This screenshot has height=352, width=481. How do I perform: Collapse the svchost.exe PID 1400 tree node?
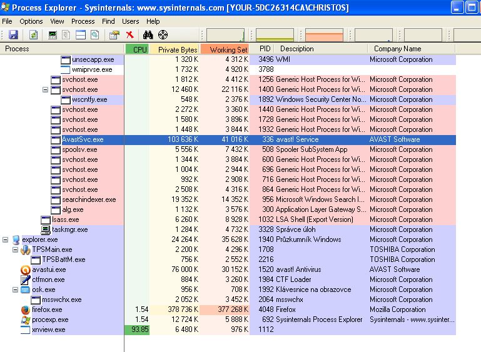coord(45,90)
